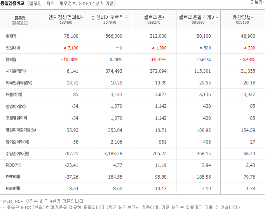Select the 현재가 row label
The width and height of the screenshot is (265, 209).
click(11, 36)
